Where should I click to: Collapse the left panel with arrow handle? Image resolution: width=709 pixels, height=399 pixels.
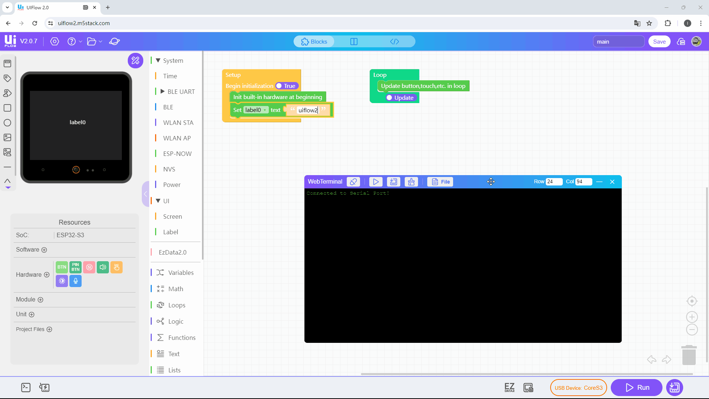[x=145, y=194]
